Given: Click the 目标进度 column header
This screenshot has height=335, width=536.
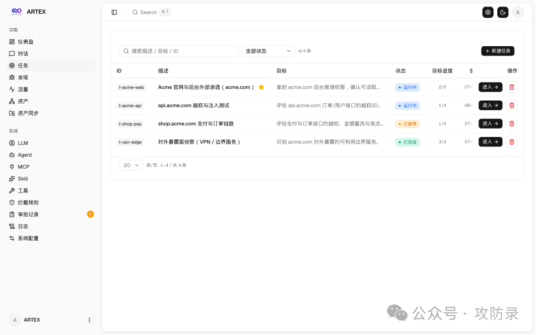Looking at the screenshot, I should (442, 71).
